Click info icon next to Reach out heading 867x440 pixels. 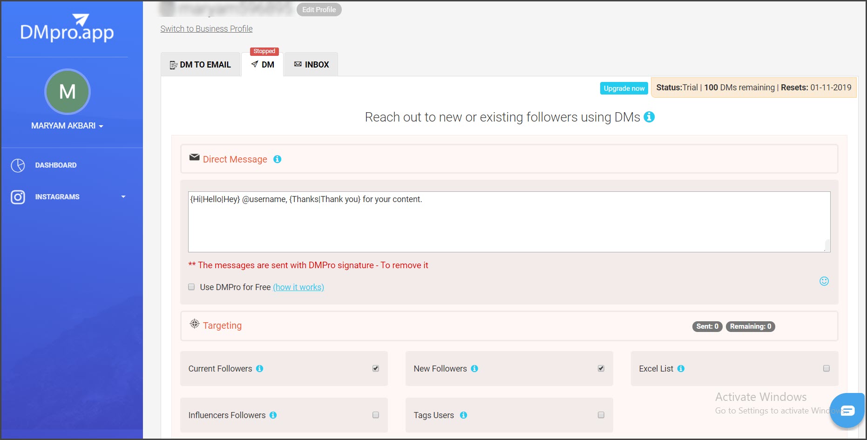point(649,117)
